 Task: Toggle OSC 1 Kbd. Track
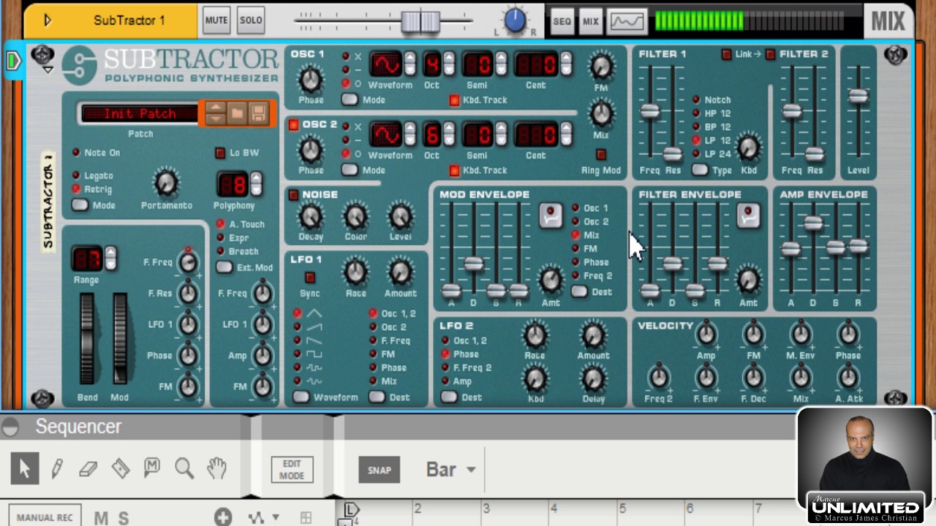pyautogui.click(x=454, y=100)
